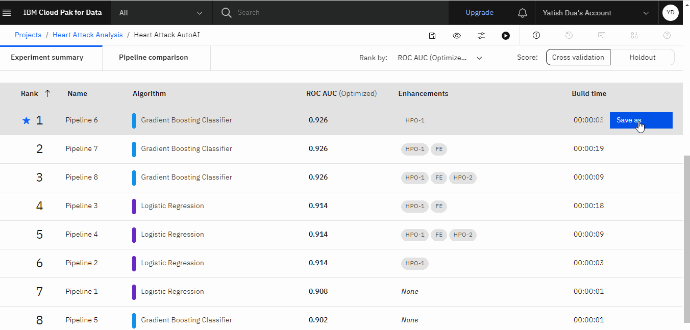
Task: Click the run experiment play icon
Action: (x=505, y=36)
